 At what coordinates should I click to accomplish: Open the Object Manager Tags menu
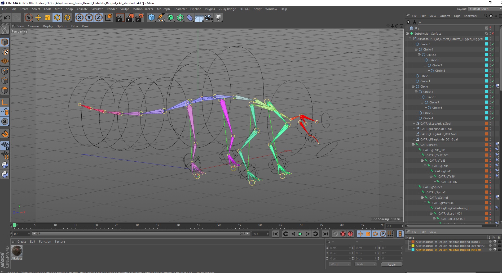(457, 16)
